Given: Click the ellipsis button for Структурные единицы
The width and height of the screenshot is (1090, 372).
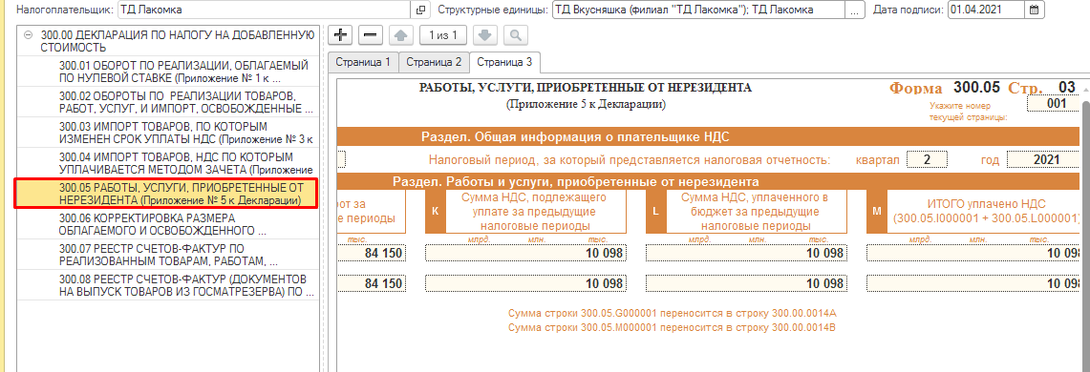Looking at the screenshot, I should tap(855, 10).
